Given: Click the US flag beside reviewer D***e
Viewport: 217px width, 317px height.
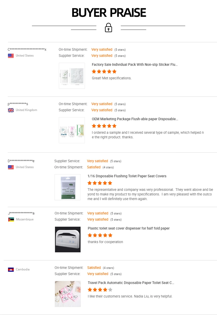Looking at the screenshot, I should point(11,167).
